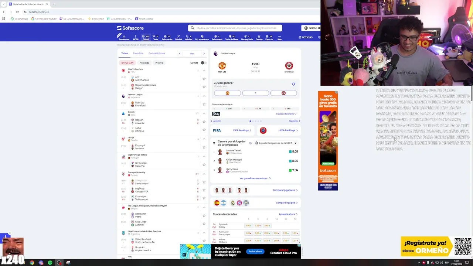Open Liga de Campeones de la UEFA dropdown

point(276,143)
